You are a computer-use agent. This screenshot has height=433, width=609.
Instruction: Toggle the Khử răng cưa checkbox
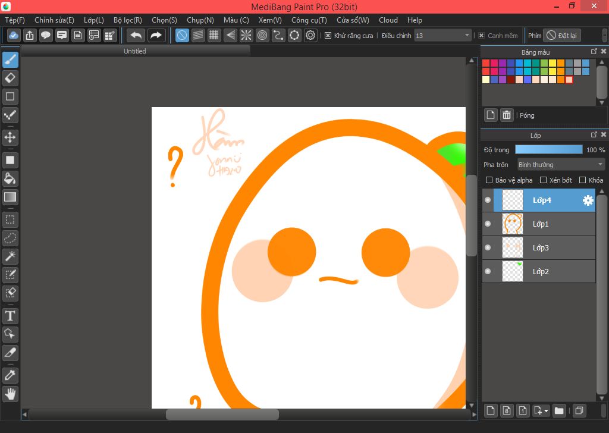pyautogui.click(x=328, y=36)
